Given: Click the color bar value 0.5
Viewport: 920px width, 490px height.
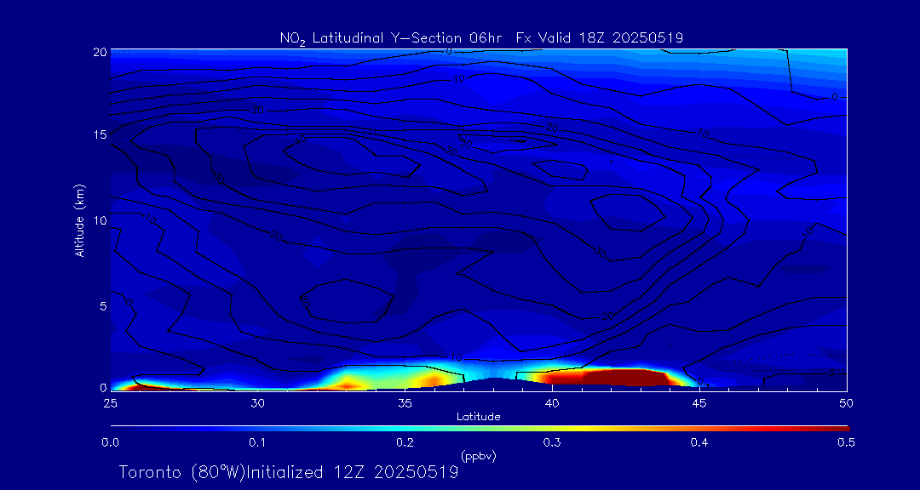Looking at the screenshot, I should pyautogui.click(x=846, y=443).
